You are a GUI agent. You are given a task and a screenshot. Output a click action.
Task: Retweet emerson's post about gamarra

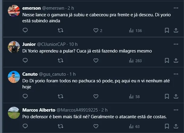pyautogui.click(x=60, y=30)
